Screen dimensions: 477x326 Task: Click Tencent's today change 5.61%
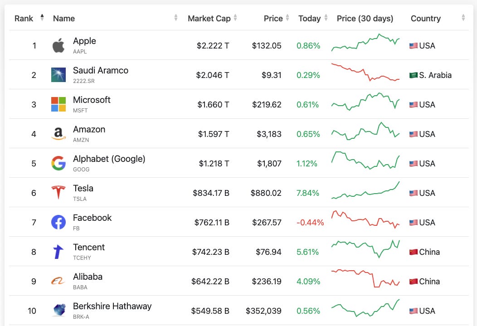click(x=307, y=252)
